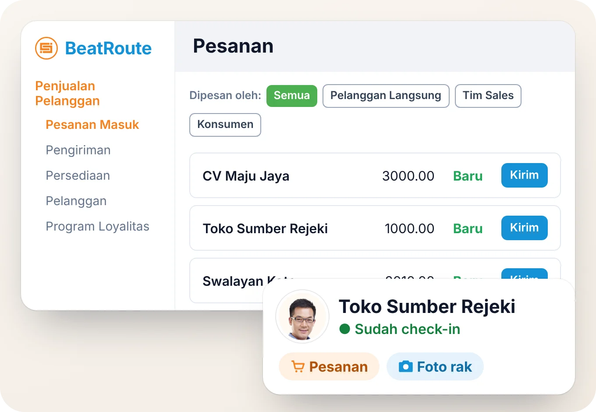Click the Toko Sumber Rejeki card title
The image size is (596, 412).
click(427, 306)
